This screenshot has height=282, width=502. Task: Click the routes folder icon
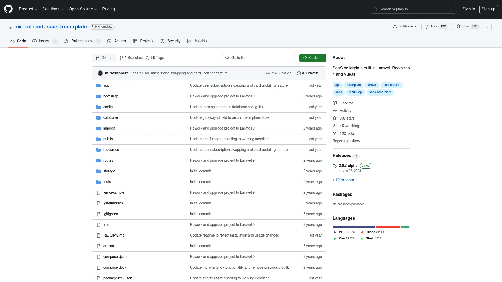[99, 161]
